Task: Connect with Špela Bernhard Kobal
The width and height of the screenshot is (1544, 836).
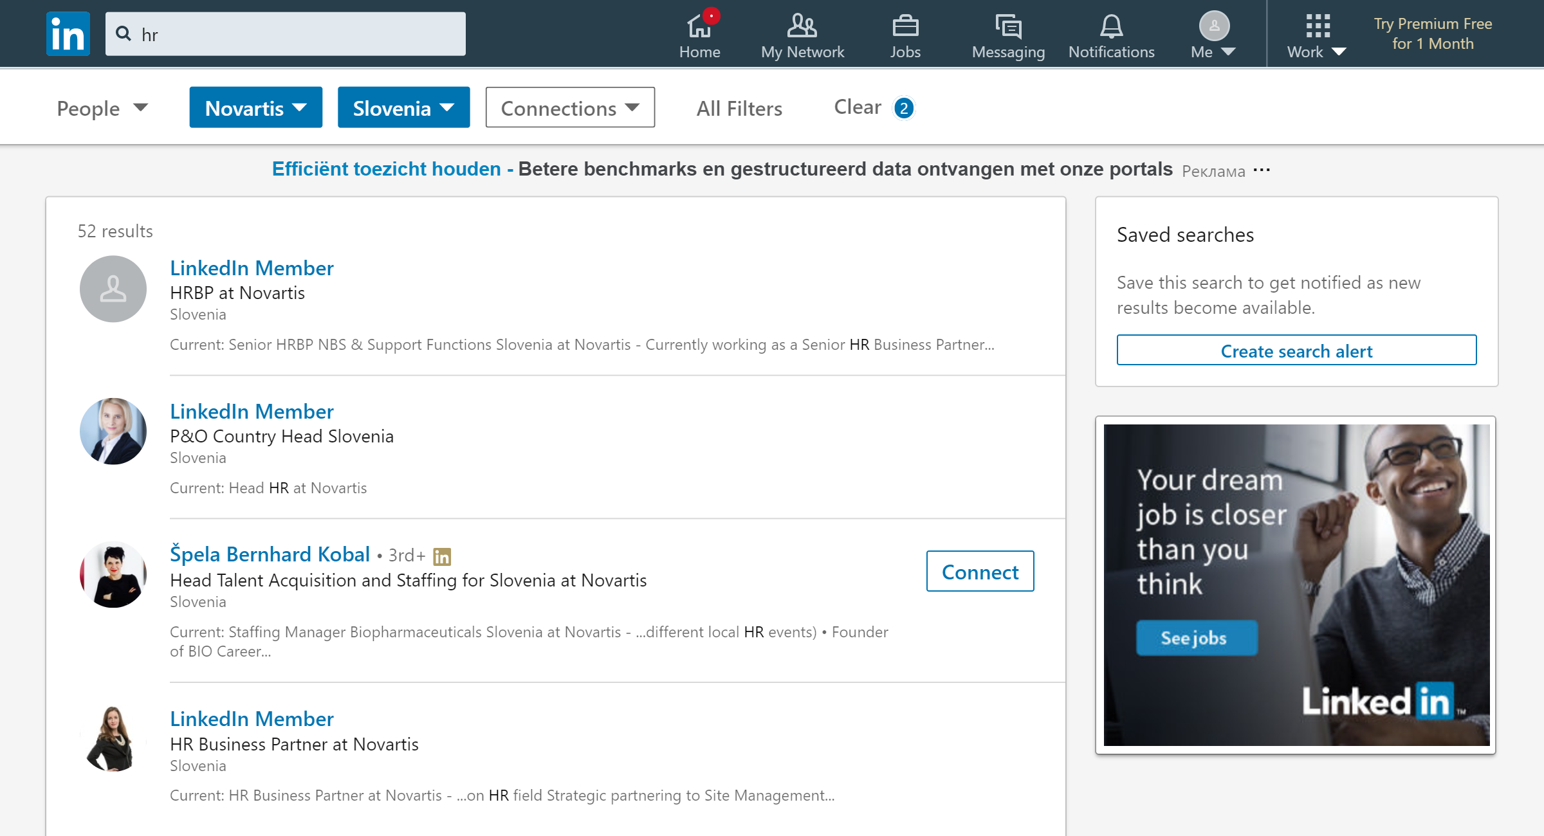Action: [x=980, y=571]
